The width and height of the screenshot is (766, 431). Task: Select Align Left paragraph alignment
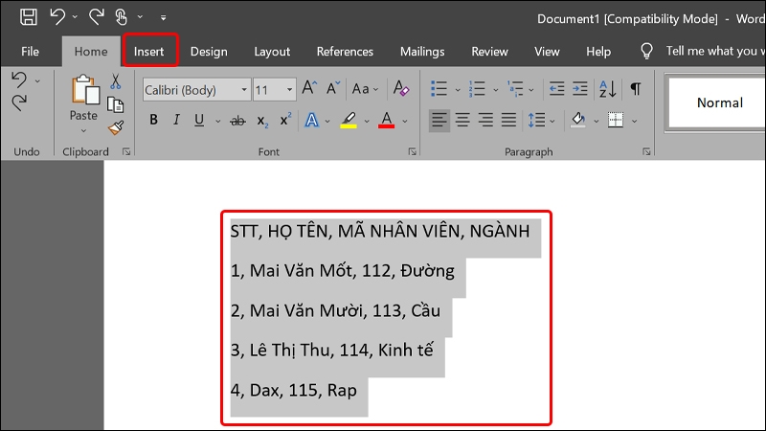(439, 120)
